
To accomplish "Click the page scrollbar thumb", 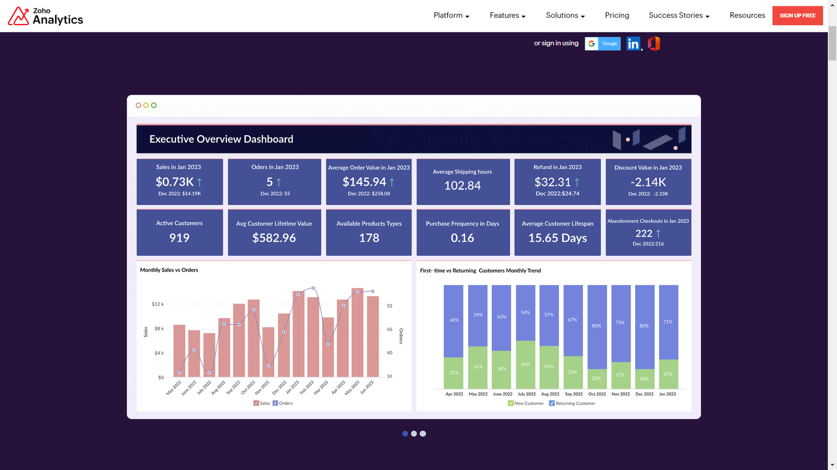I will 832,43.
